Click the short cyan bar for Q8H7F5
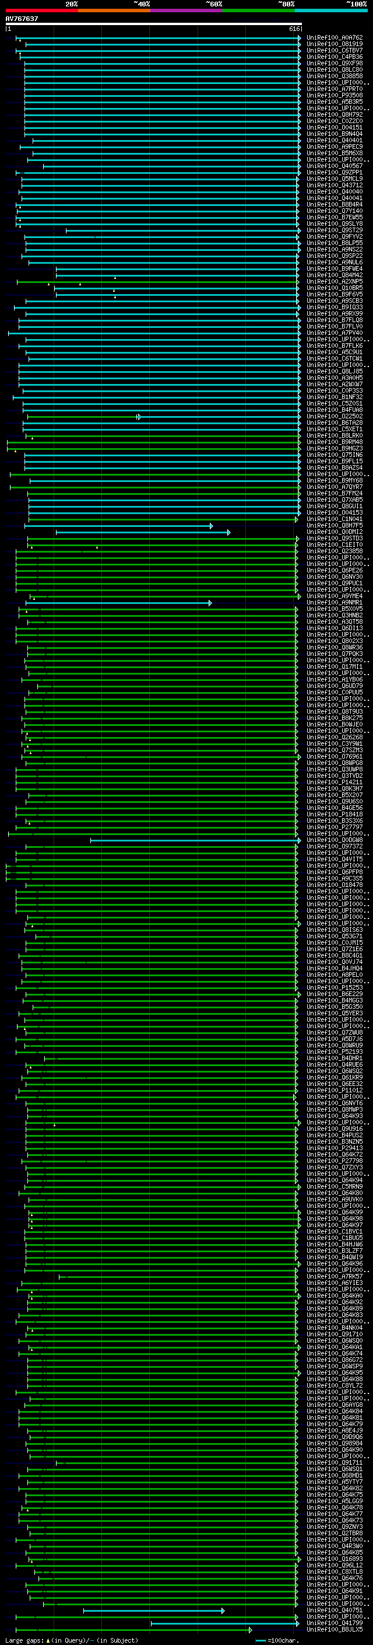 point(118,526)
